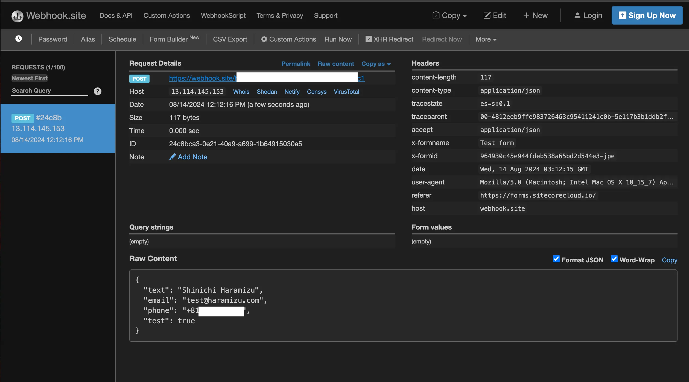Click the Edit button

(x=495, y=15)
